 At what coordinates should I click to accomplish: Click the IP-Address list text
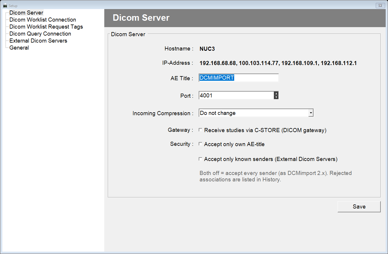278,63
